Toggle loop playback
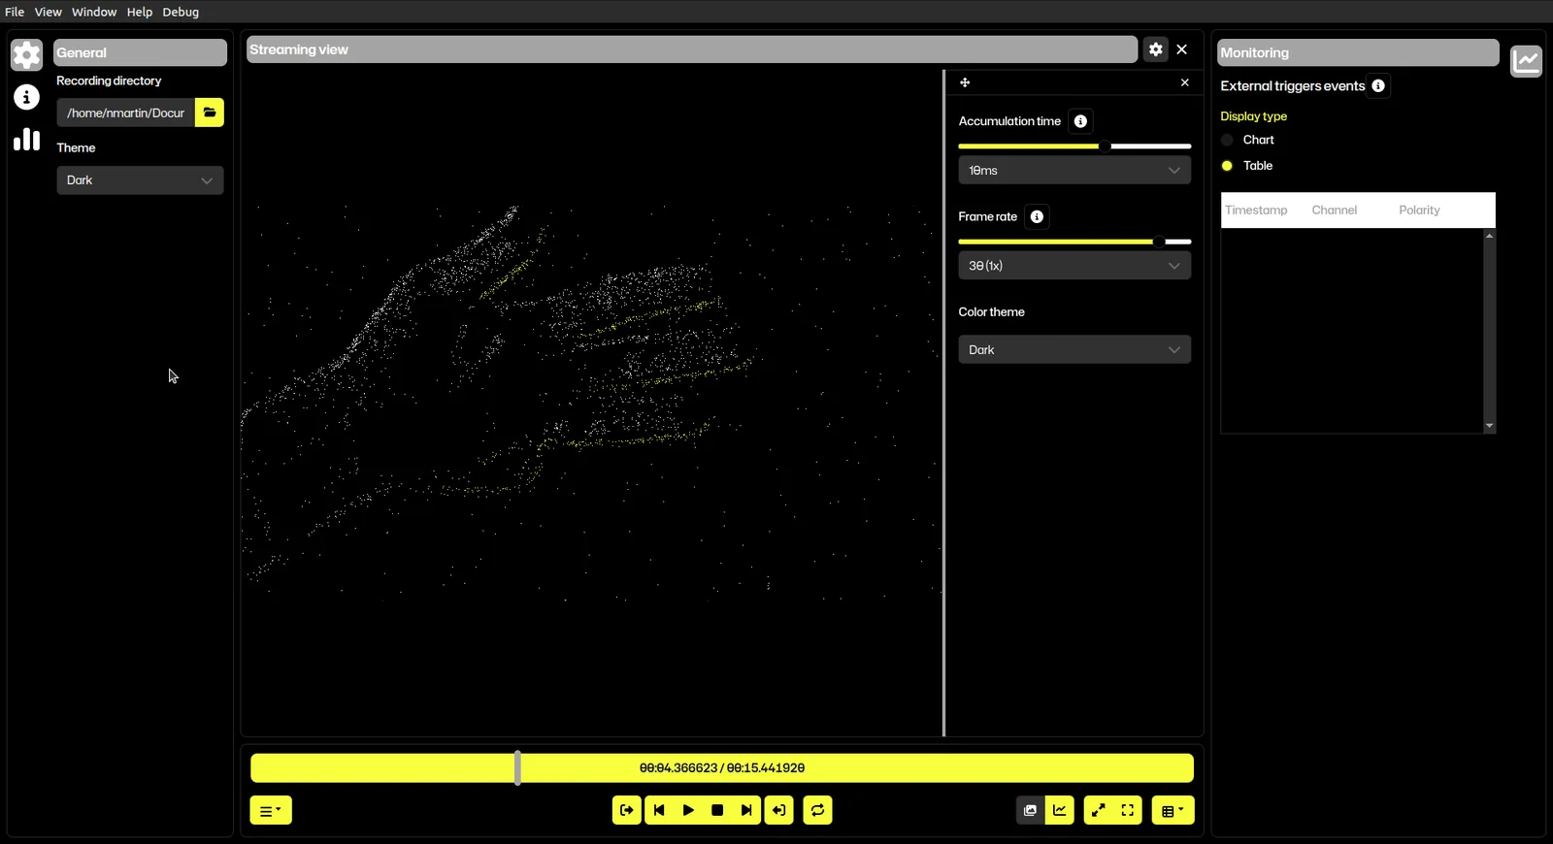 [x=818, y=810]
